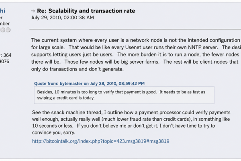241x161 pixels.
Task: Click "See the snack machine thread" sentence
Action: coord(67,112)
